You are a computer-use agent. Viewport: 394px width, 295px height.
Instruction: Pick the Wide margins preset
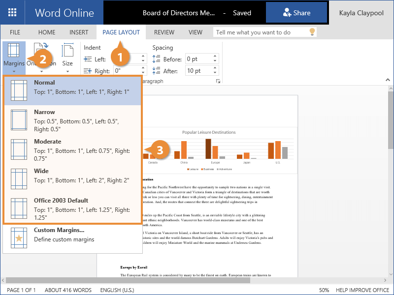73,176
